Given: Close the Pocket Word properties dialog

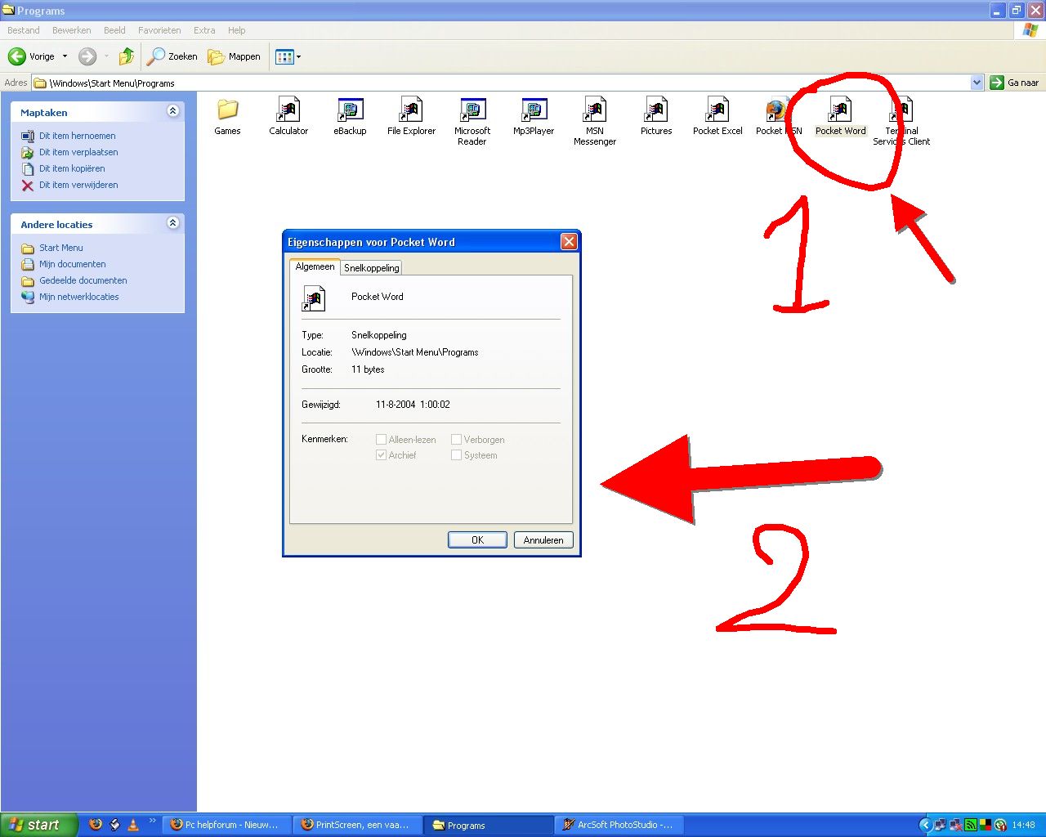Looking at the screenshot, I should pyautogui.click(x=569, y=241).
